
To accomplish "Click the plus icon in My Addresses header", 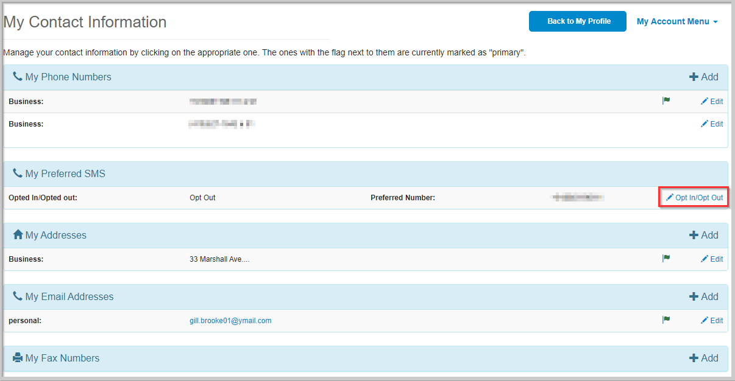I will click(694, 235).
